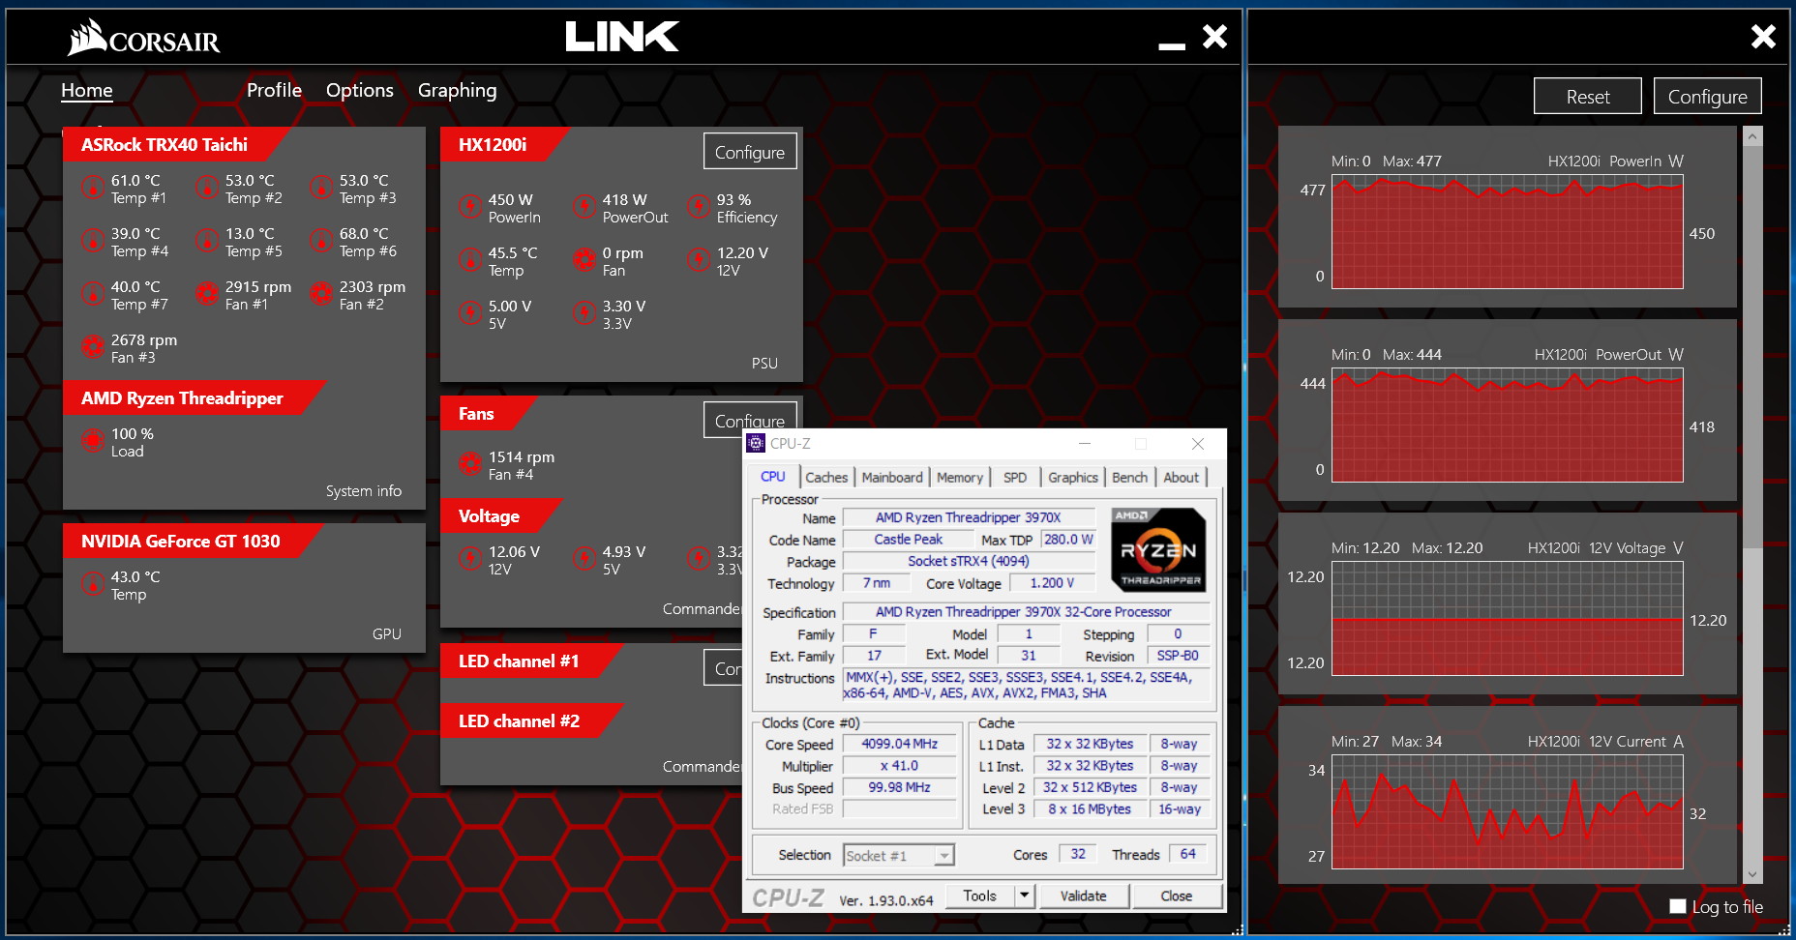Click the Fan #1 icon at 2915 rpm
The image size is (1796, 940).
click(x=207, y=294)
